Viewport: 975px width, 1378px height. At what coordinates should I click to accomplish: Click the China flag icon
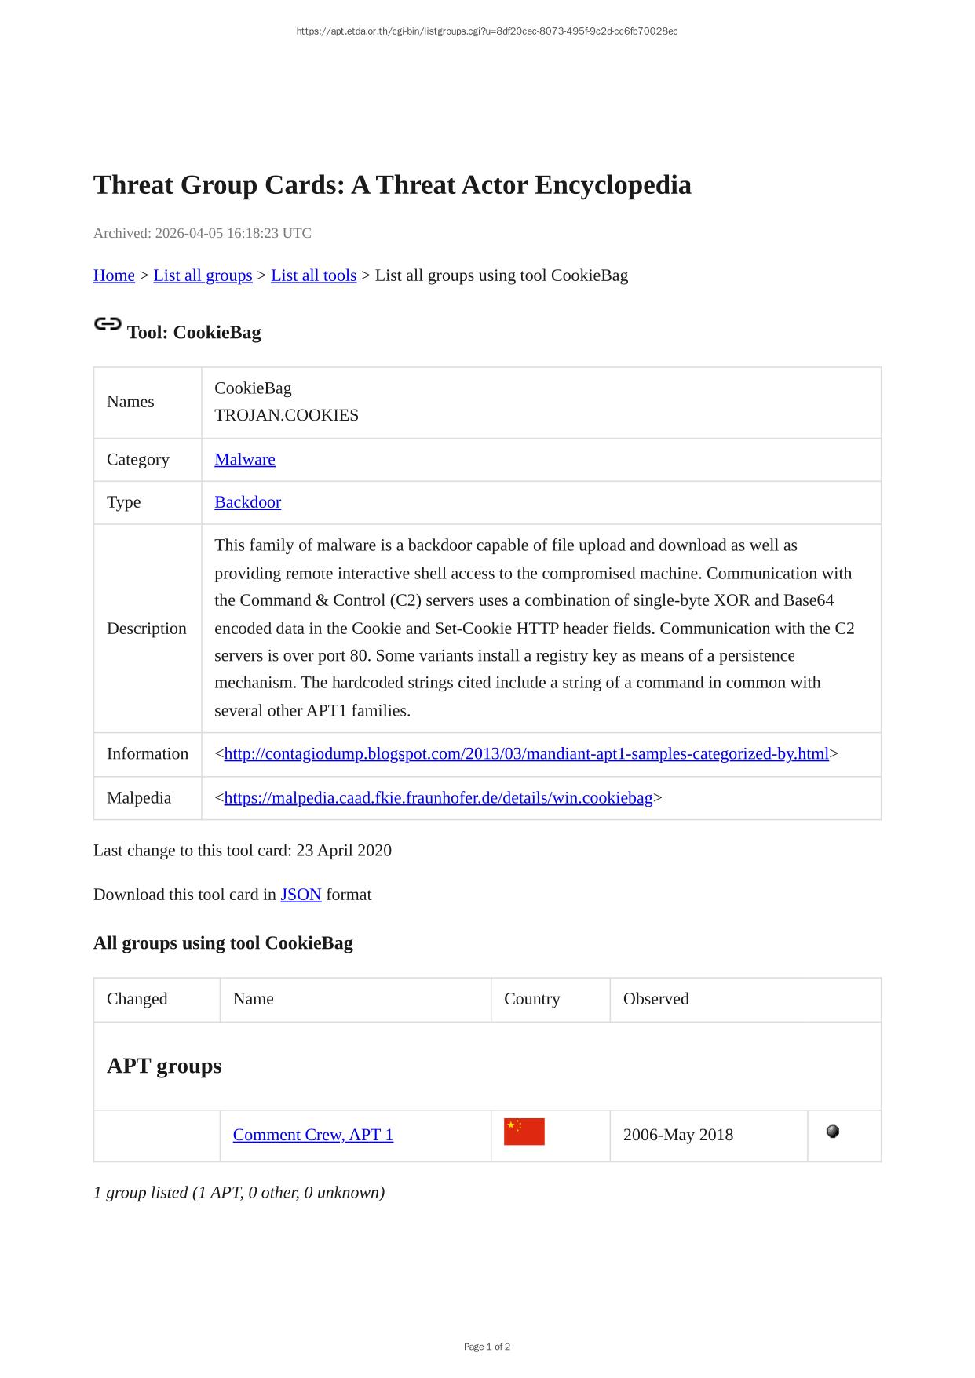524,1132
